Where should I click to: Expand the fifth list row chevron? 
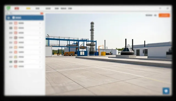tap(40, 43)
